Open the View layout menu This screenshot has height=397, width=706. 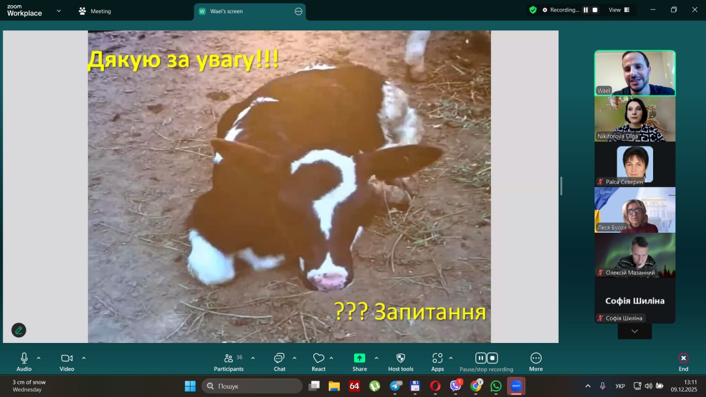tap(619, 10)
